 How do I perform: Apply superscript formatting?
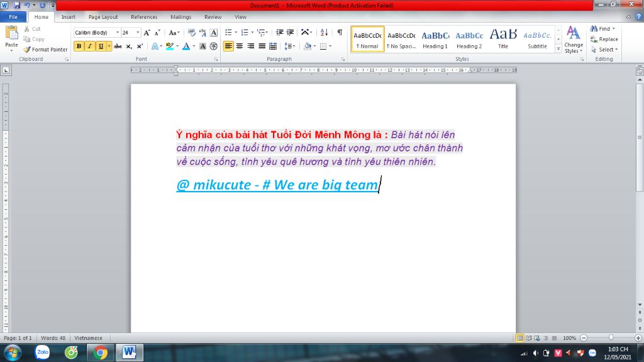tap(140, 46)
